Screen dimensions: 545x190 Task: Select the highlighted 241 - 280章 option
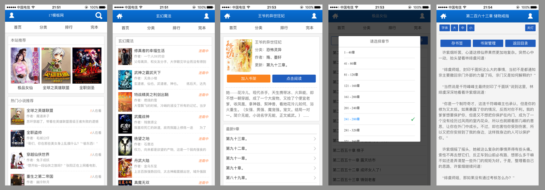click(379, 119)
